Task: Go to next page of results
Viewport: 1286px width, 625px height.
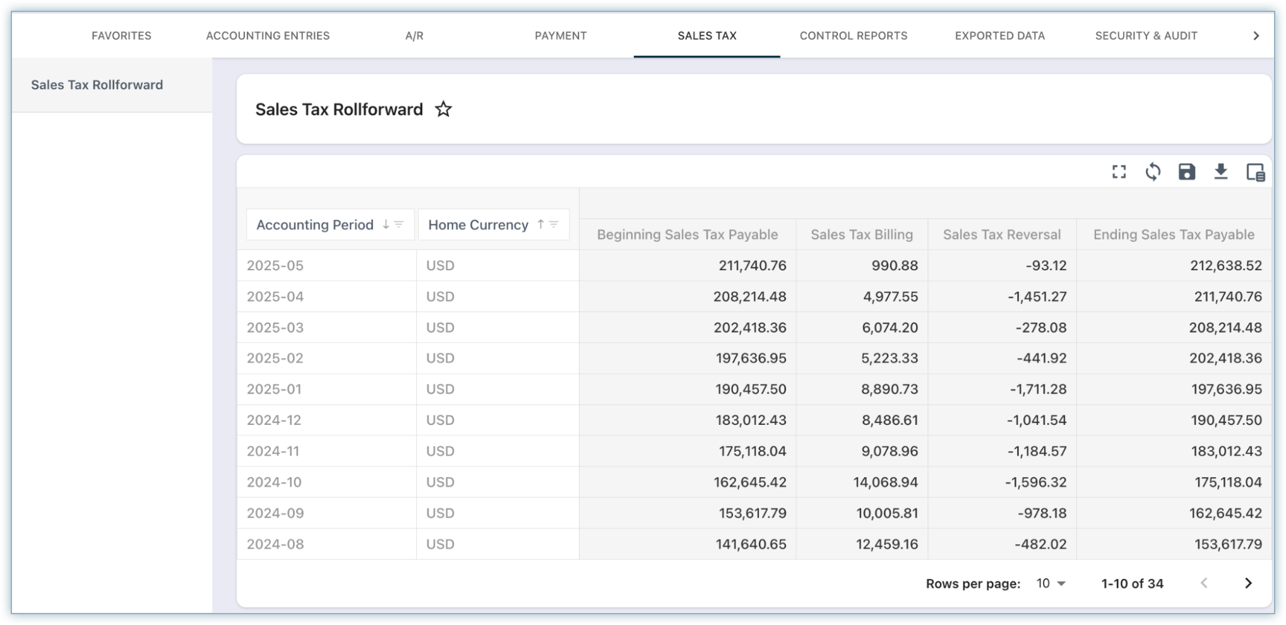Action: [1247, 583]
